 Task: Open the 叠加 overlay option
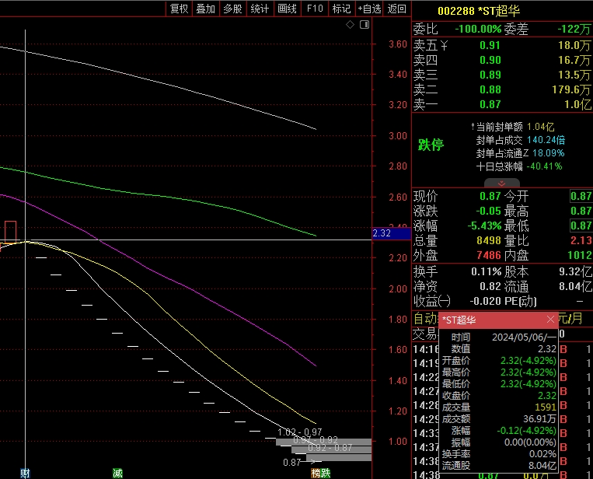point(206,9)
